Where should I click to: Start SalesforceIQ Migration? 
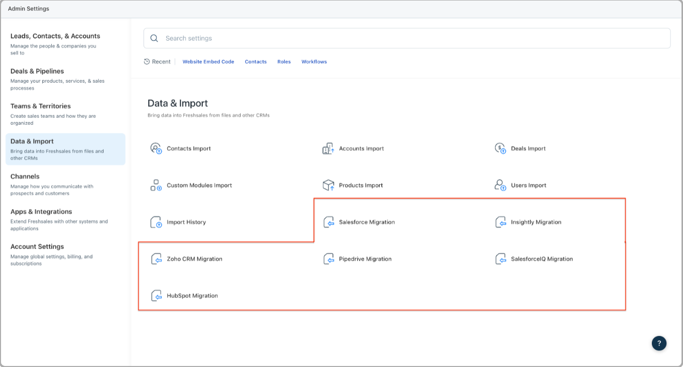542,259
